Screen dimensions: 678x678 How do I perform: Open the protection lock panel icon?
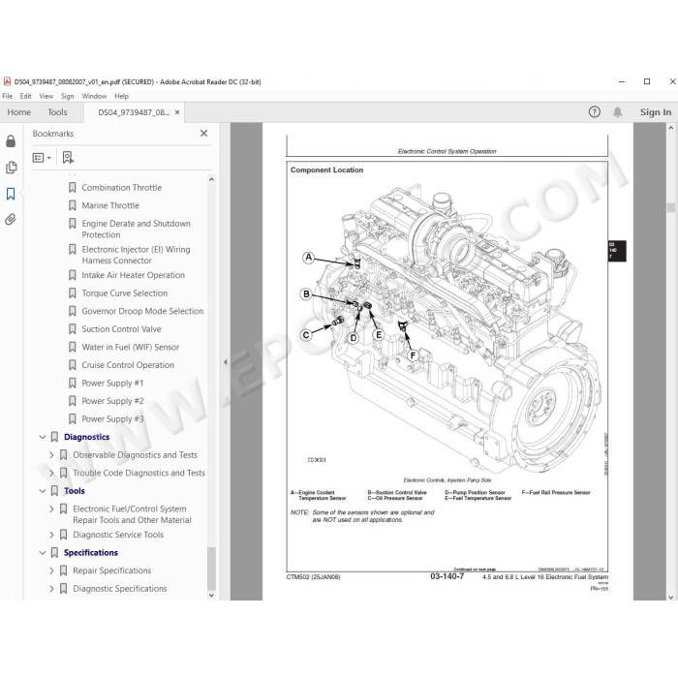tap(11, 141)
